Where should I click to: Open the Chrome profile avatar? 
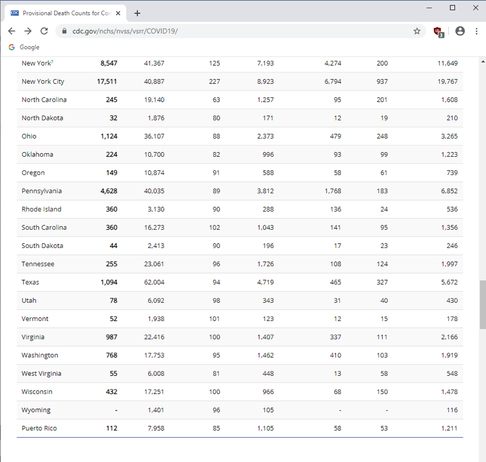tap(460, 31)
